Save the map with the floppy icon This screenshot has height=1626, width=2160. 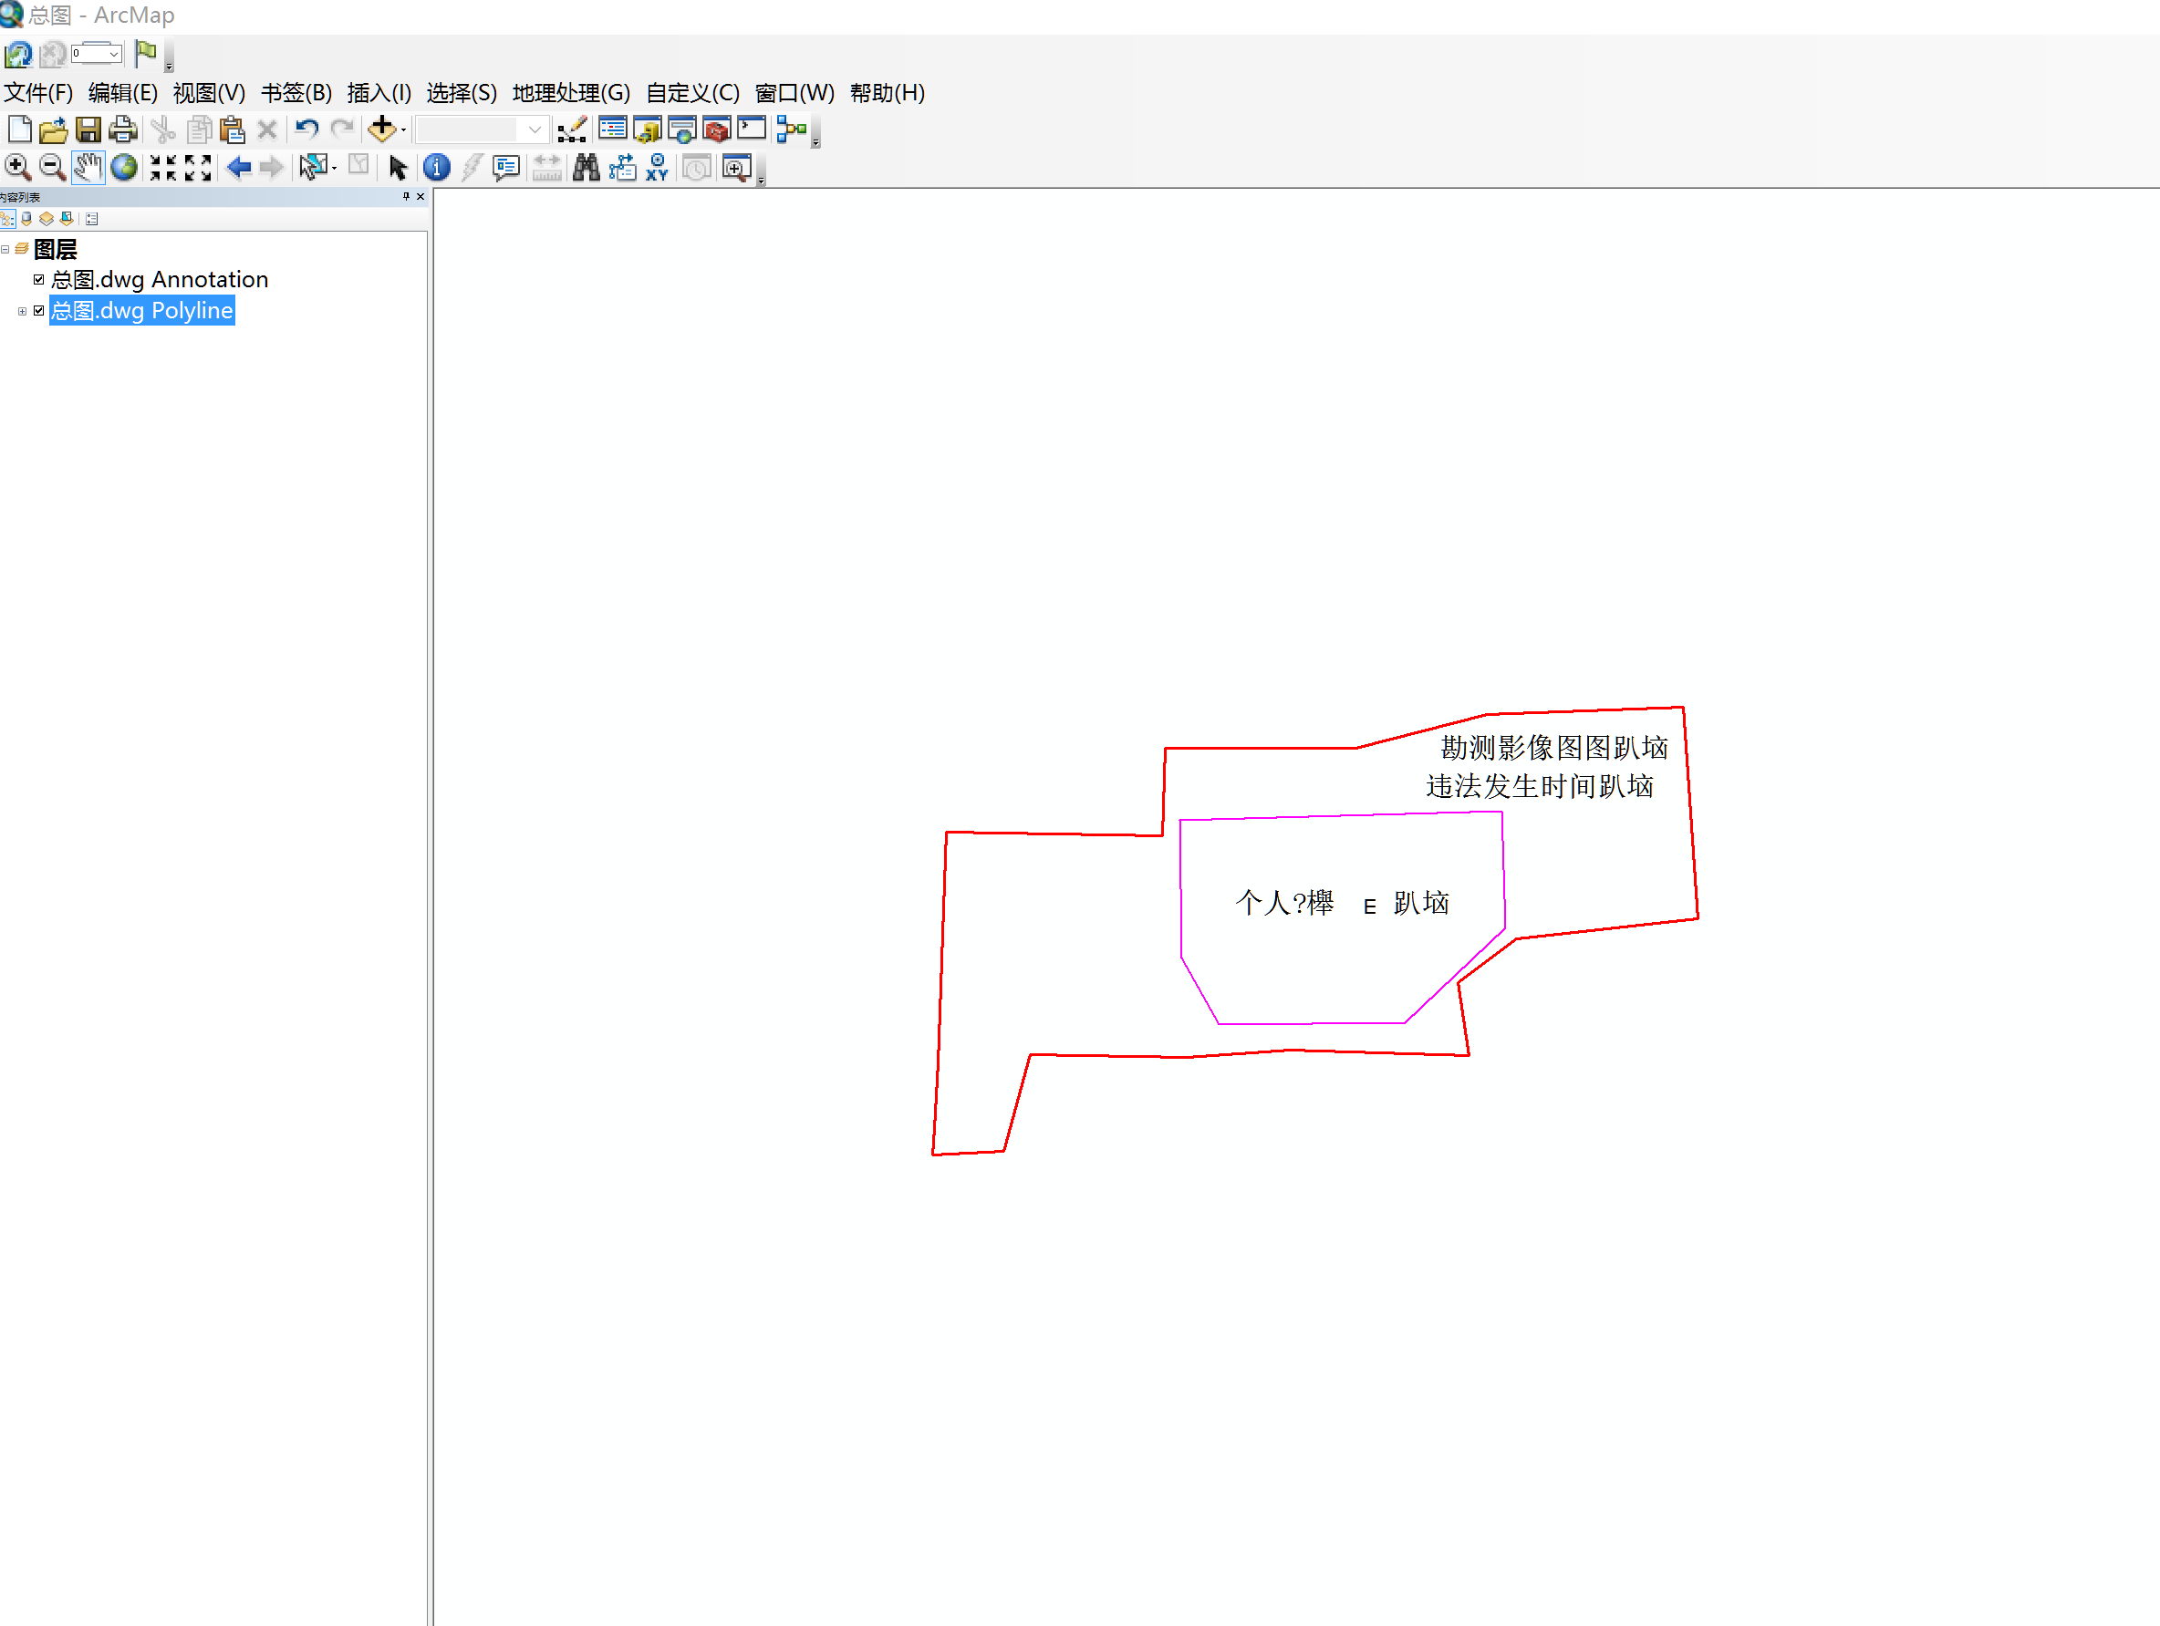88,129
